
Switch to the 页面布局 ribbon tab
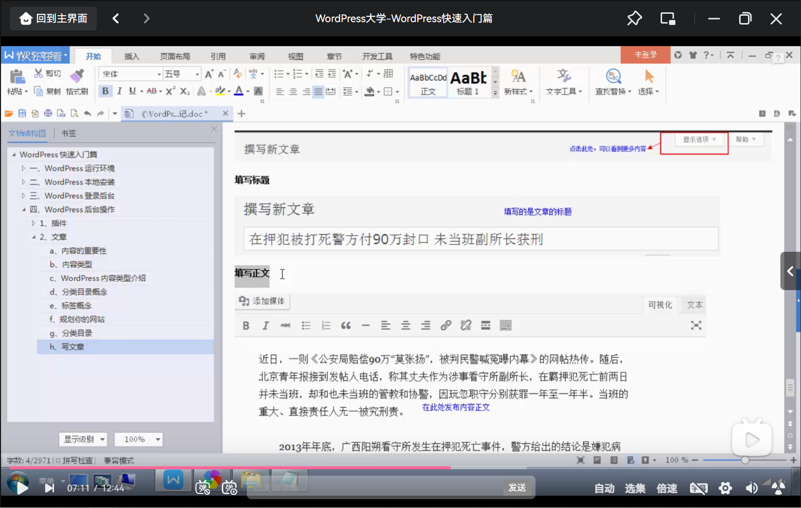coord(175,56)
